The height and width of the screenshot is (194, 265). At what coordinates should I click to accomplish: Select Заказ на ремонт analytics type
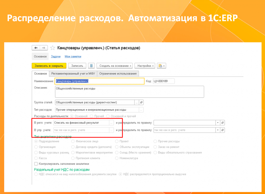(x=155, y=147)
